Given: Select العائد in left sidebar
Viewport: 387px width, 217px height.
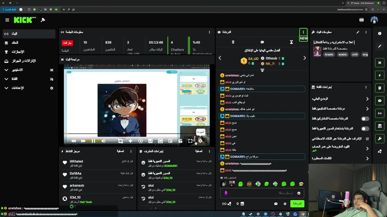Looking at the screenshot, I should [29, 43].
